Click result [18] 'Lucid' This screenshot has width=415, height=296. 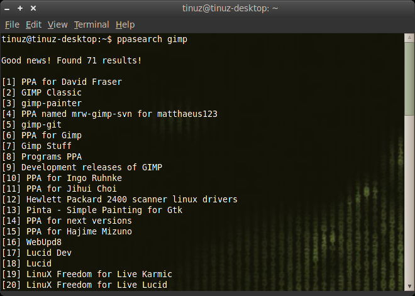tap(39, 264)
